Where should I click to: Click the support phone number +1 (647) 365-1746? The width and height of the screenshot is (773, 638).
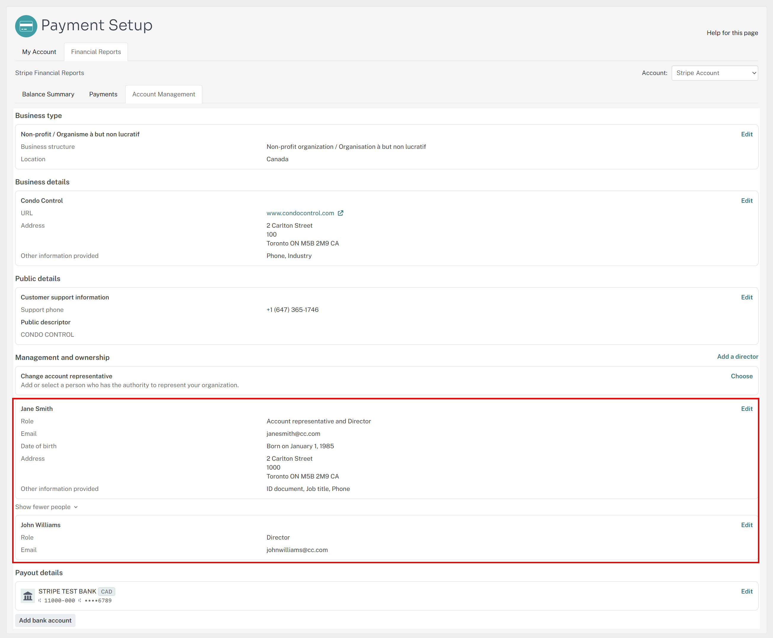pos(293,310)
